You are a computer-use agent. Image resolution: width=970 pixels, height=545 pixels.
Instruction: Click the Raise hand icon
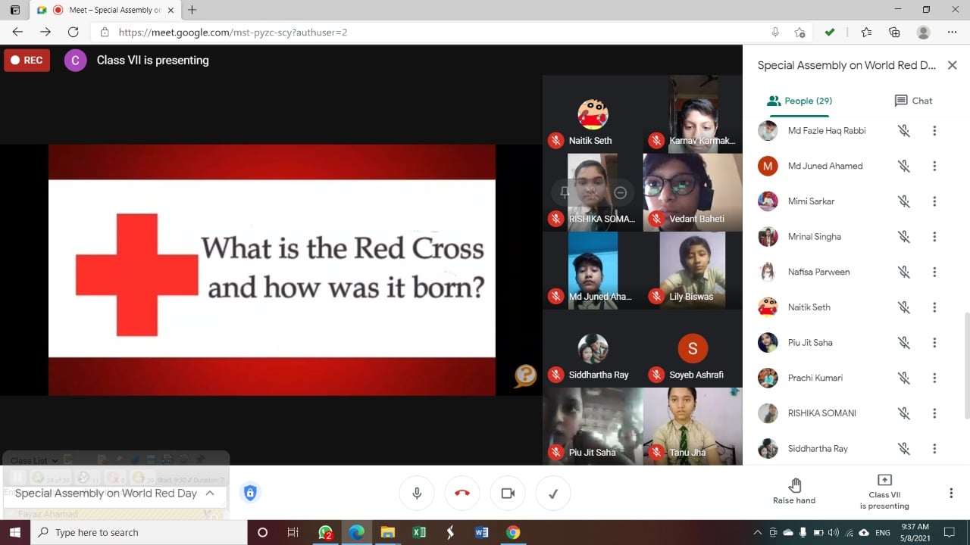[x=794, y=485]
